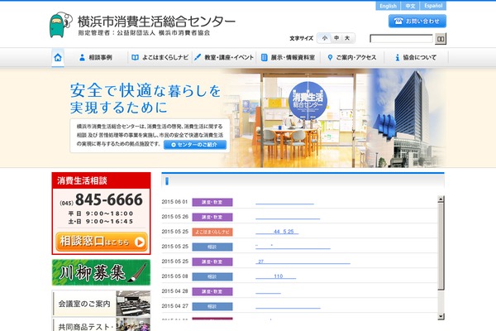This screenshot has height=331, width=496.
Task: Click the センターのご紹介 button
Action: click(195, 145)
